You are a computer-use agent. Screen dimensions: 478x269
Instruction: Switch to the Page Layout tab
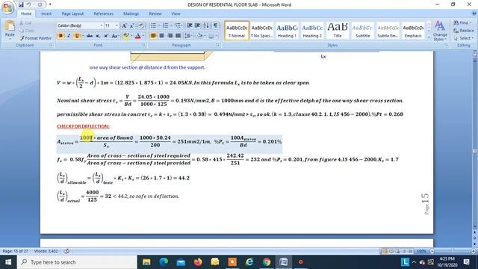72,13
